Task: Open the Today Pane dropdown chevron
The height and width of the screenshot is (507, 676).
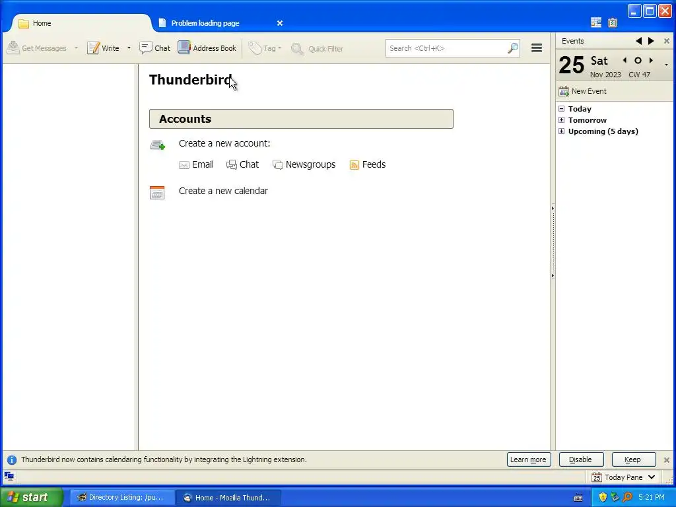Action: click(652, 477)
